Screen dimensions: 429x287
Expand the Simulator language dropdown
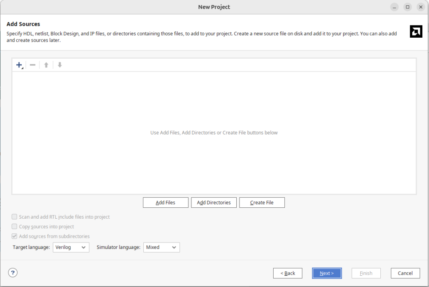coord(161,247)
